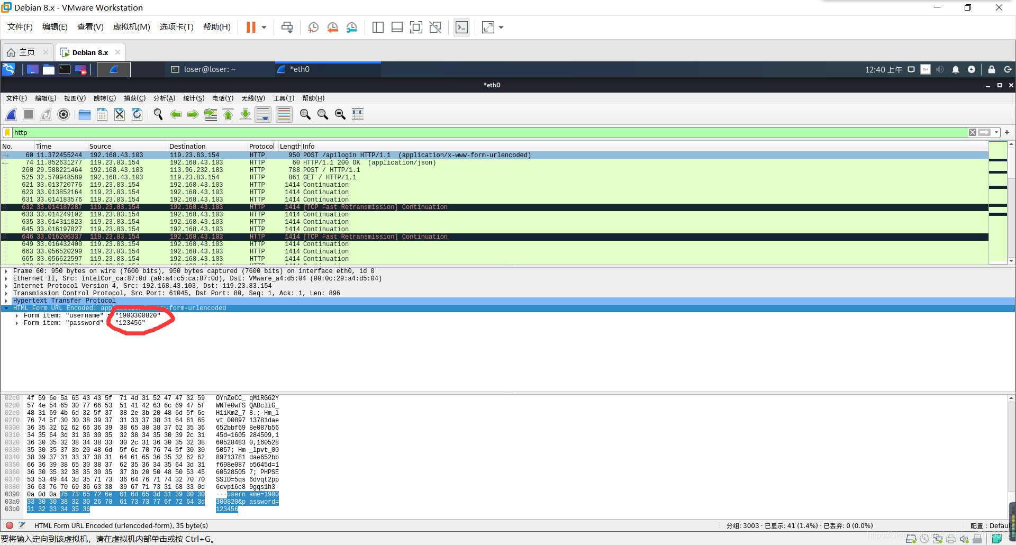Click hex dump pane scrollbar
This screenshot has height=545, width=1016.
pos(1011,457)
